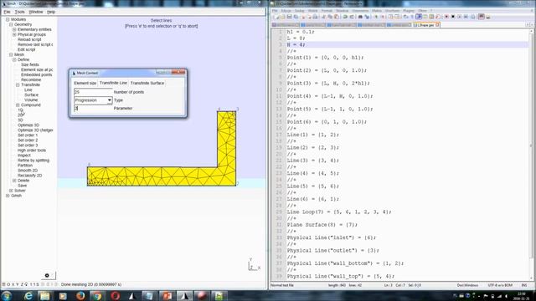
Task: Click Recombine under Define
Action: 31,80
